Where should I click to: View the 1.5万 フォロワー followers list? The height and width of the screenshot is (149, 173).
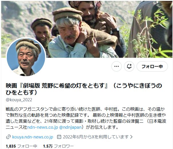58,146
